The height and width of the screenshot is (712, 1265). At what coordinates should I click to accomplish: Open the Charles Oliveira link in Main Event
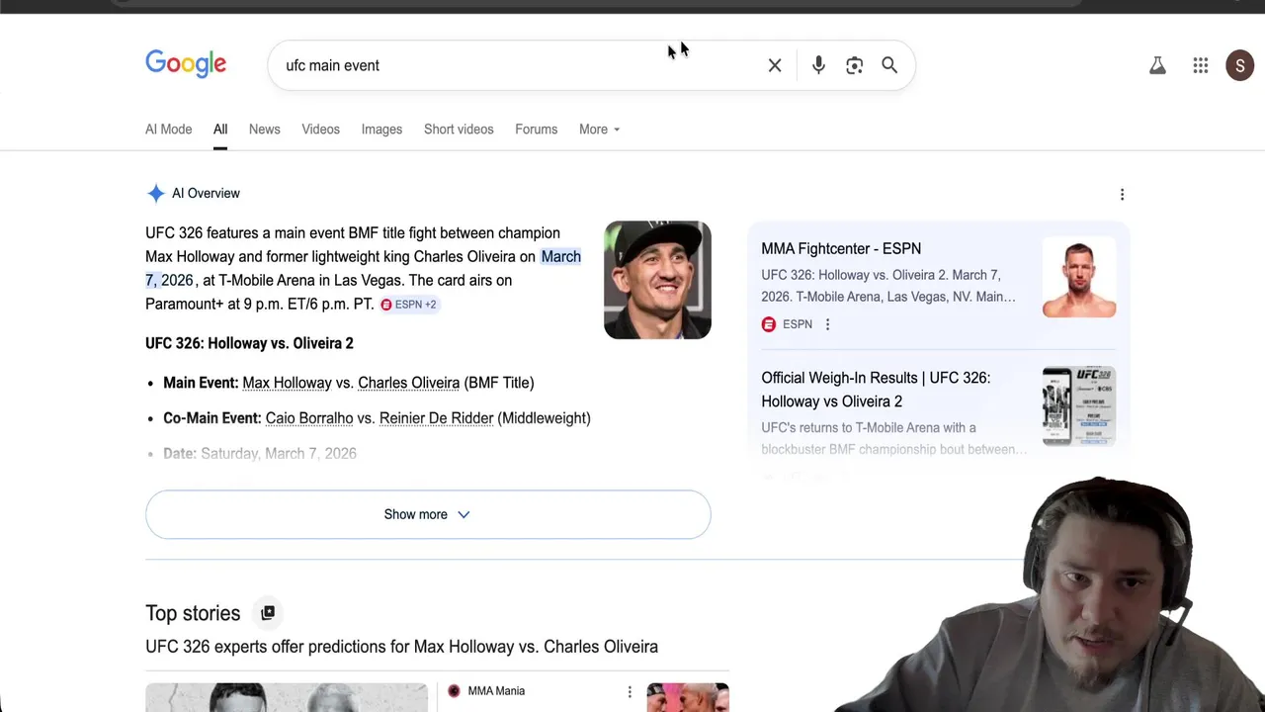click(408, 383)
